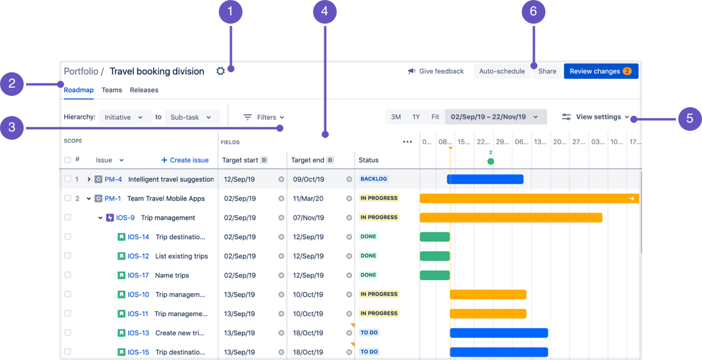
Task: Clear target start date for IOS-9
Action: click(281, 218)
